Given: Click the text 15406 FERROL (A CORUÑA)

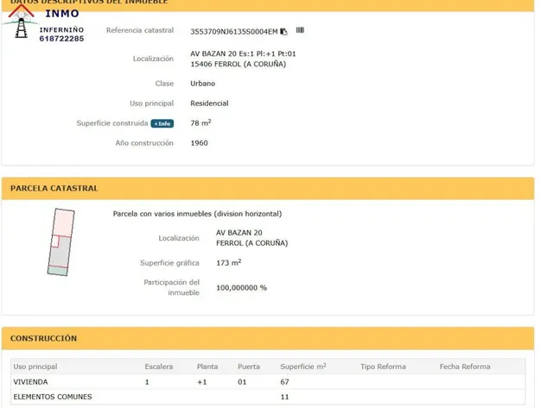Looking at the screenshot, I should tap(238, 64).
